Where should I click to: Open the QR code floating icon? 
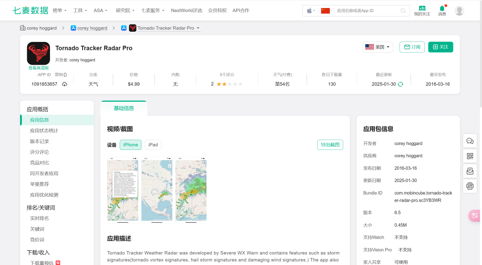[470, 156]
